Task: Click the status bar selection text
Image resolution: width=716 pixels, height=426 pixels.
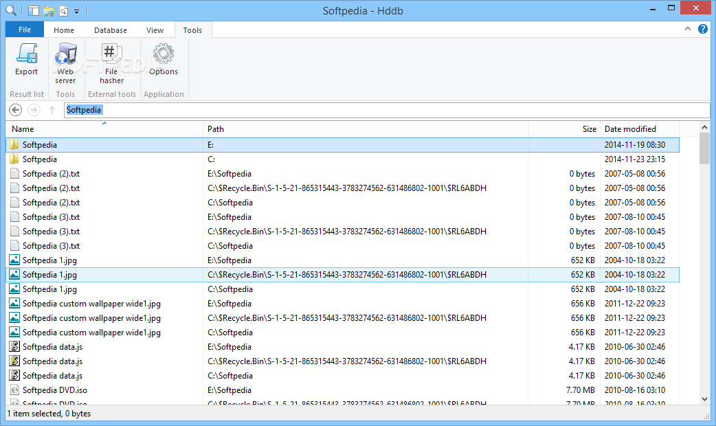Action: tap(49, 414)
